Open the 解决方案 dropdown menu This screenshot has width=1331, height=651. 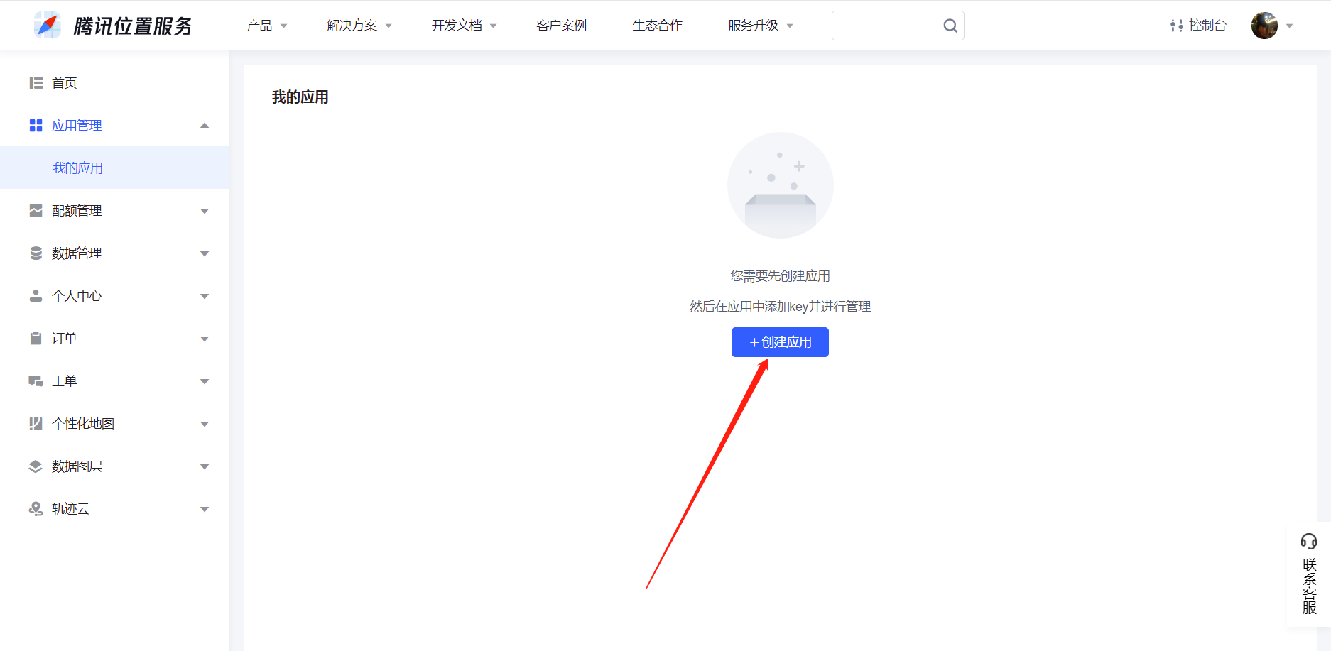pos(359,26)
